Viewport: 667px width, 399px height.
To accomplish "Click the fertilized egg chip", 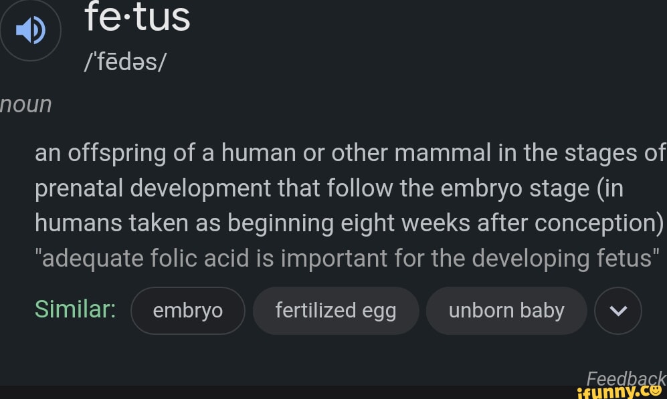I will 336,310.
